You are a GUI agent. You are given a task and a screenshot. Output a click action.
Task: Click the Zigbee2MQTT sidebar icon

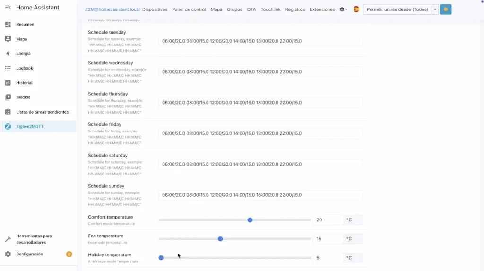[8, 127]
